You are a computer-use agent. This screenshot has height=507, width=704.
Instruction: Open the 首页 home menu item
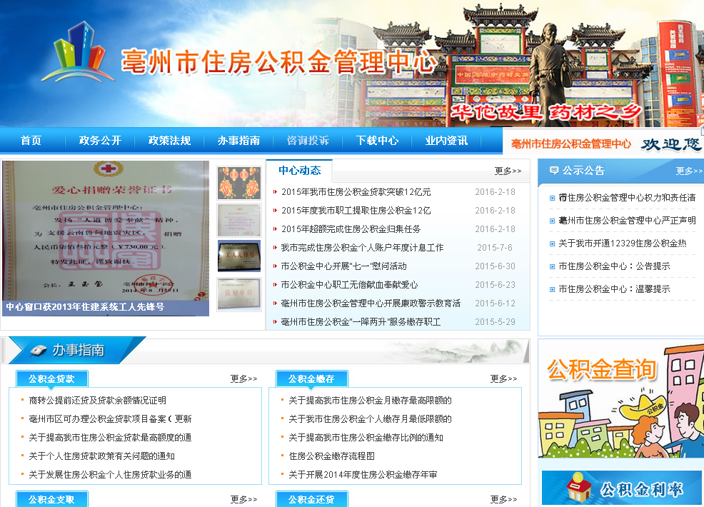[31, 141]
